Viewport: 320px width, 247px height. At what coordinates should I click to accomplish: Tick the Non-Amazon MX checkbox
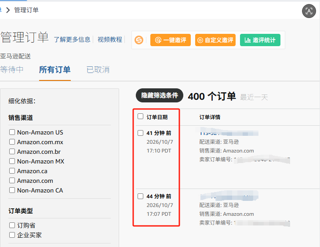(12, 161)
